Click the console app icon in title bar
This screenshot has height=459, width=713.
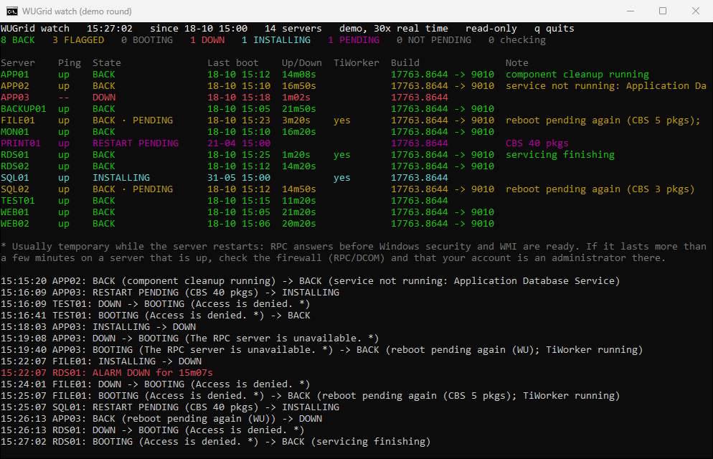(x=12, y=11)
